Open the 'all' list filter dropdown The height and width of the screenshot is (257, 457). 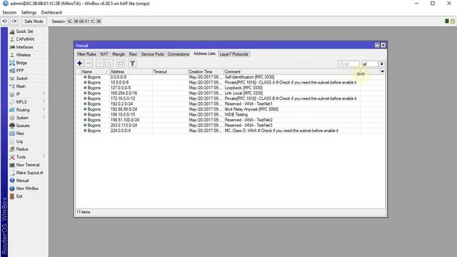pyautogui.click(x=381, y=64)
